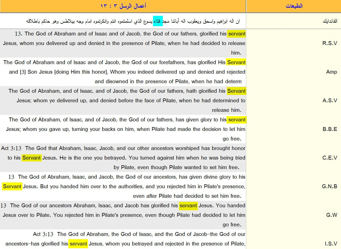Viewport: 341px width, 249px height.
Task: Select the Amp edition label
Action: click(332, 72)
